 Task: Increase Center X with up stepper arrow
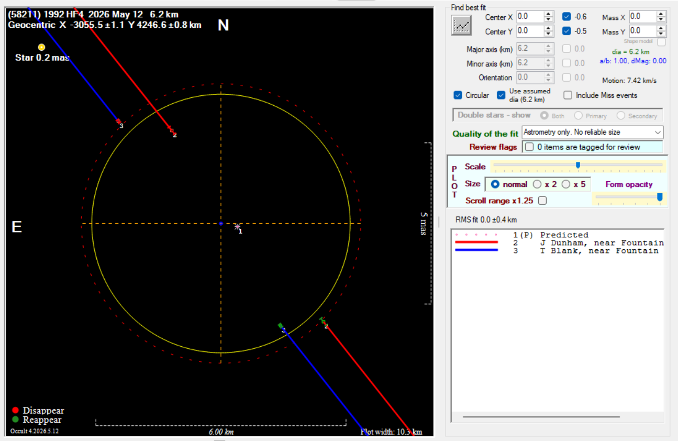tap(548, 15)
